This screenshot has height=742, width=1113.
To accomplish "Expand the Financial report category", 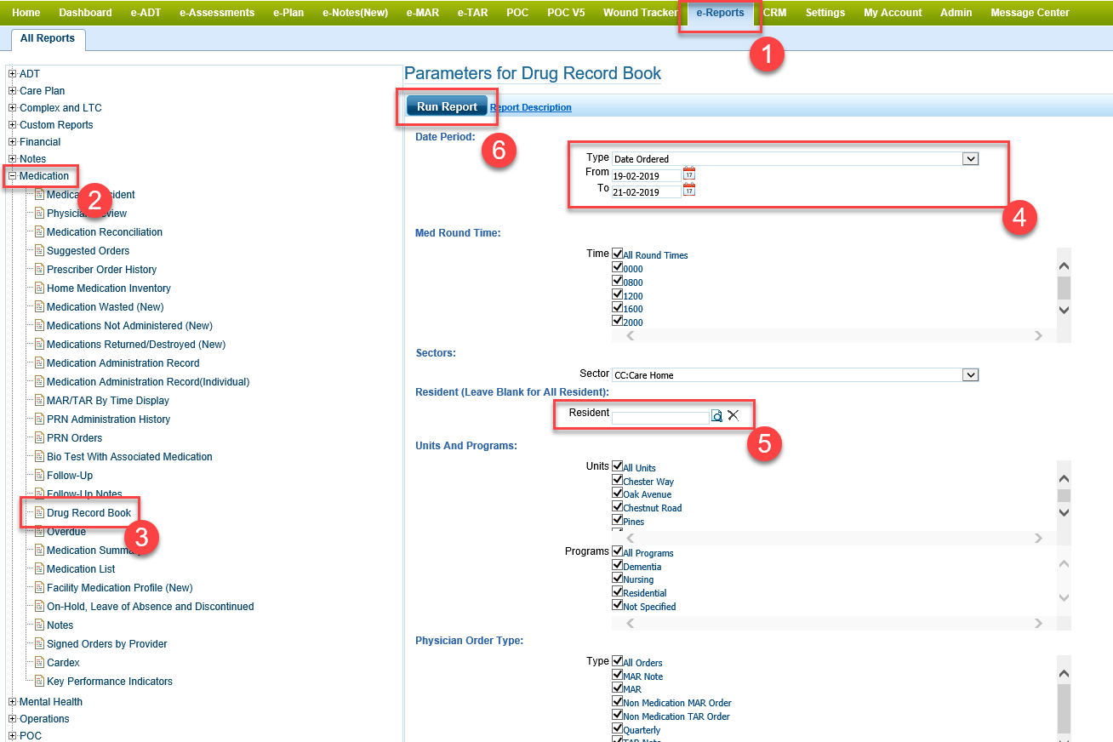I will point(13,141).
